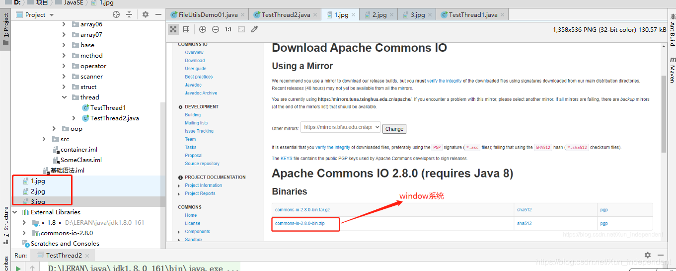This screenshot has height=271, width=676.
Task: Rerun TestThread2 with green play icon
Action: pos(18,268)
